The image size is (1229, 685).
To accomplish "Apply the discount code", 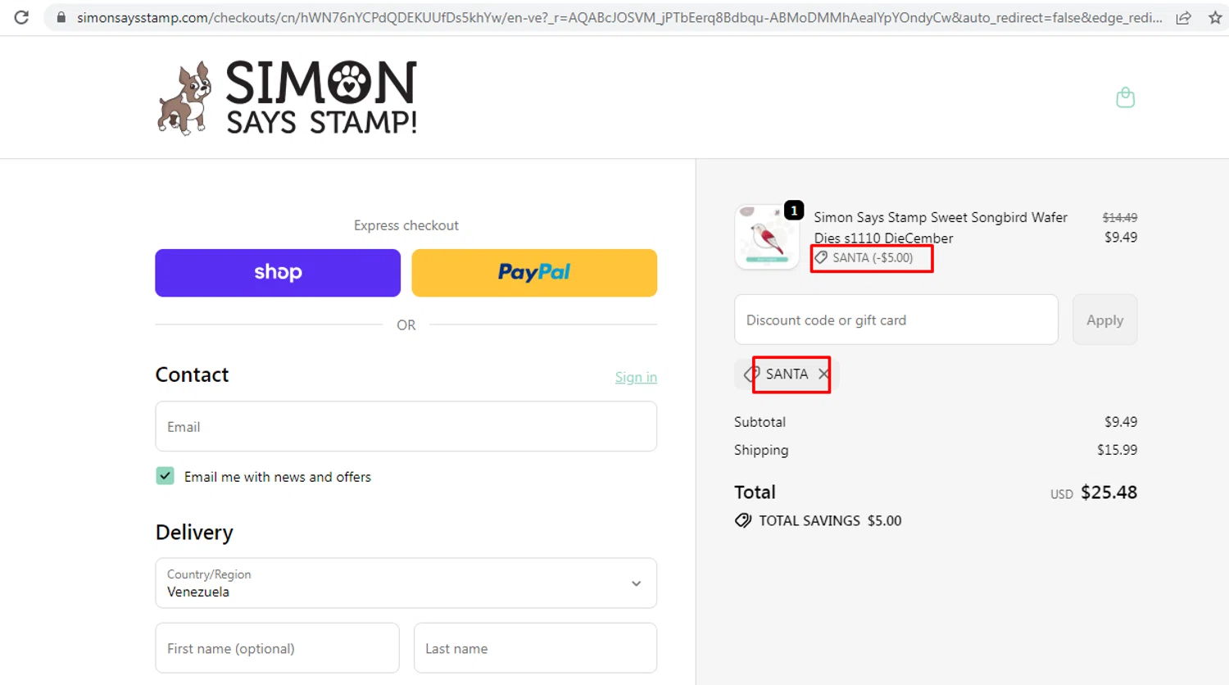I will point(1104,320).
